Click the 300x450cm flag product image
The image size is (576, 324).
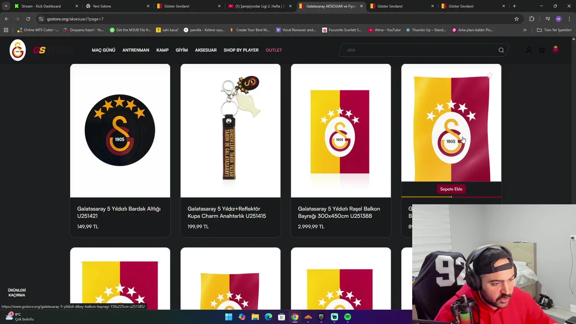click(341, 130)
